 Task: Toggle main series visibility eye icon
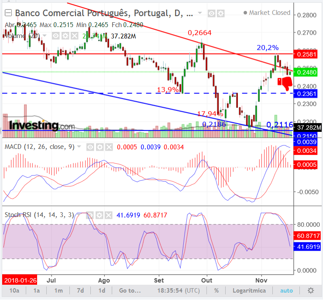click(x=211, y=14)
